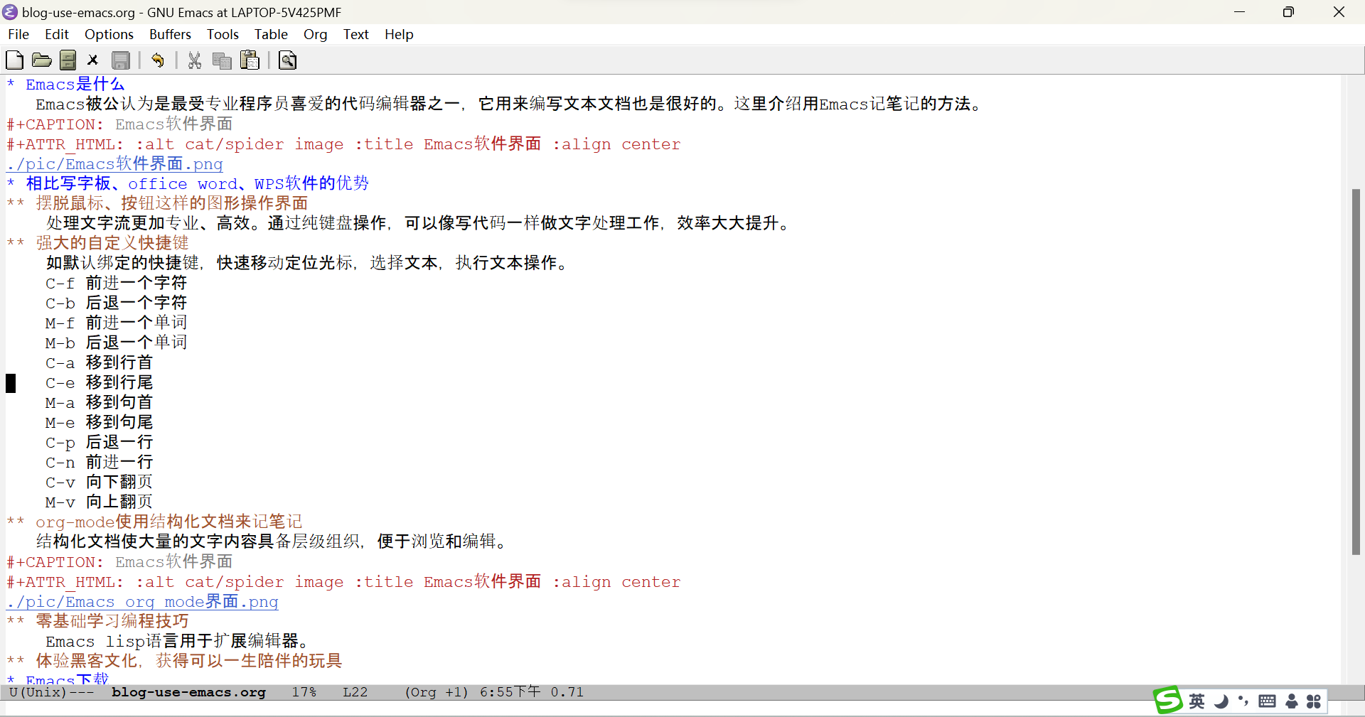1365x717 pixels.
Task: Open the Org menu
Action: pos(315,34)
